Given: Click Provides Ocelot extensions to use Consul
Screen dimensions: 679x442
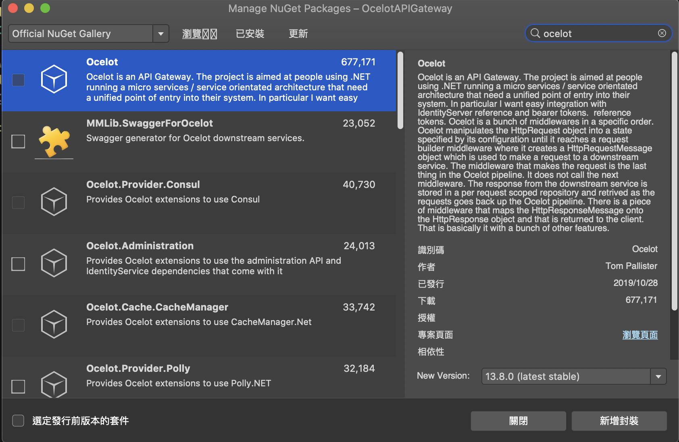Looking at the screenshot, I should coord(173,199).
